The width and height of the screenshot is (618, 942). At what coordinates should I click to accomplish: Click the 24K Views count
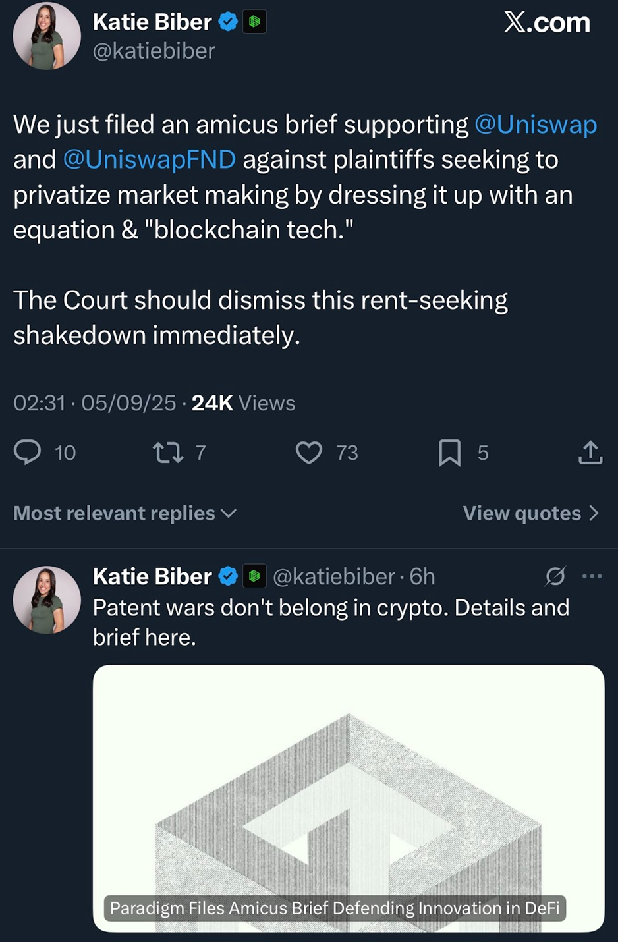[242, 403]
